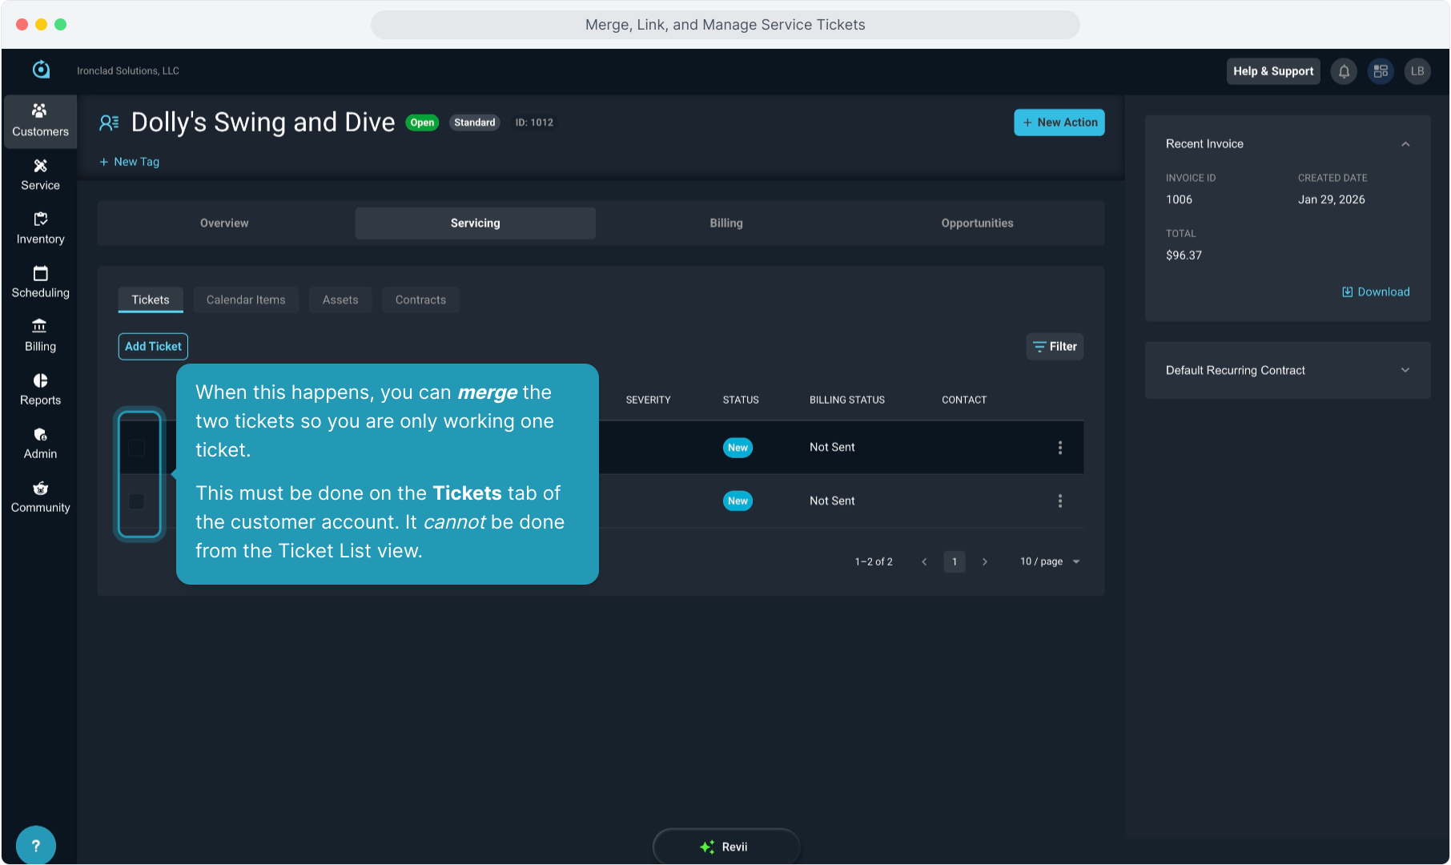Select the Calendar Items sub-tab
Image resolution: width=1451 pixels, height=865 pixels.
click(x=246, y=300)
